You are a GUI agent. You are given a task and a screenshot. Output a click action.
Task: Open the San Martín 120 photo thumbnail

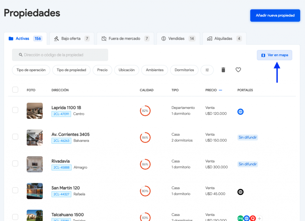click(35, 191)
